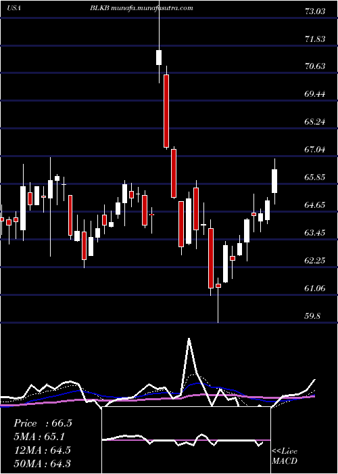
Task: Select the large red candle falling to 61.06
Action: 211,258
